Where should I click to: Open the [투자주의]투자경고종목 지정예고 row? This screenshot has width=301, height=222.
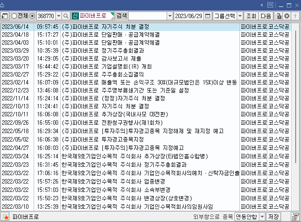pos(146,148)
